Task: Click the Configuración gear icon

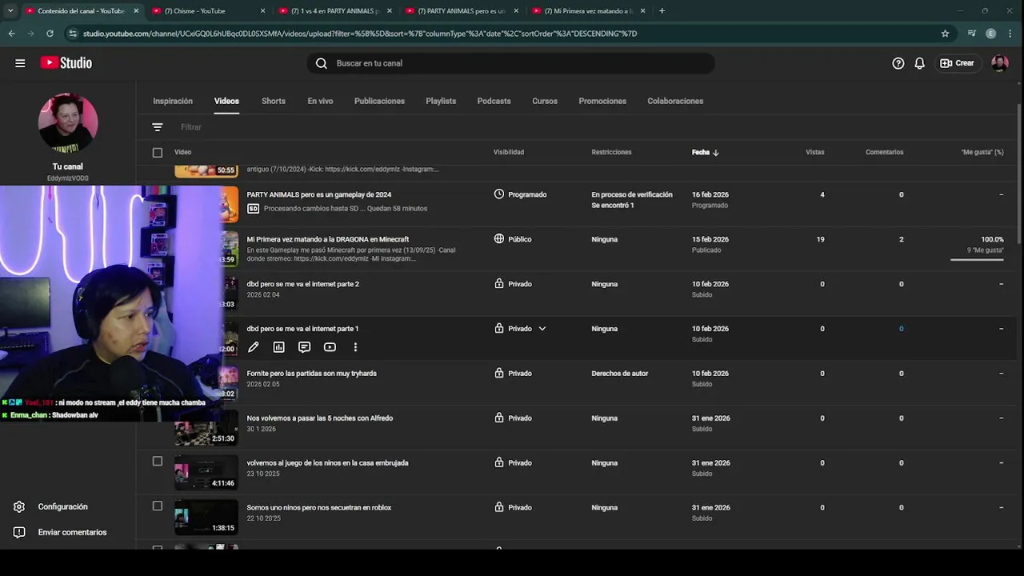Action: [19, 506]
